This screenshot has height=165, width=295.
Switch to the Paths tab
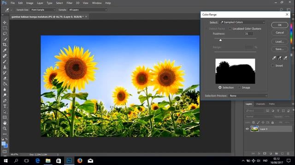point(271,104)
